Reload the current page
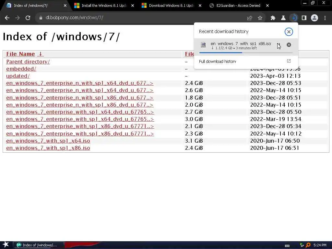 [x=28, y=18]
